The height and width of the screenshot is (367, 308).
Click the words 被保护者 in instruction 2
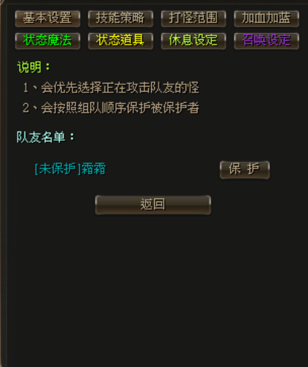tap(175, 108)
